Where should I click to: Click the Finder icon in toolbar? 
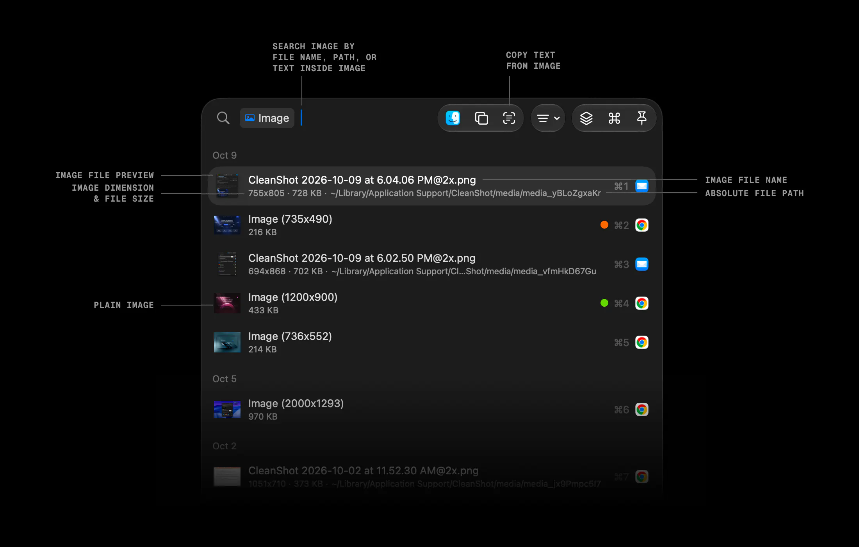point(453,118)
